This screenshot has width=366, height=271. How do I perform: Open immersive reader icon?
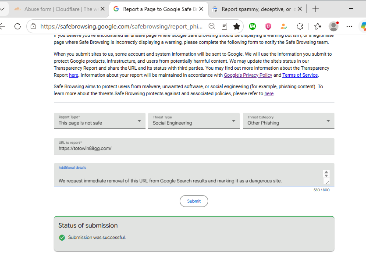224,26
